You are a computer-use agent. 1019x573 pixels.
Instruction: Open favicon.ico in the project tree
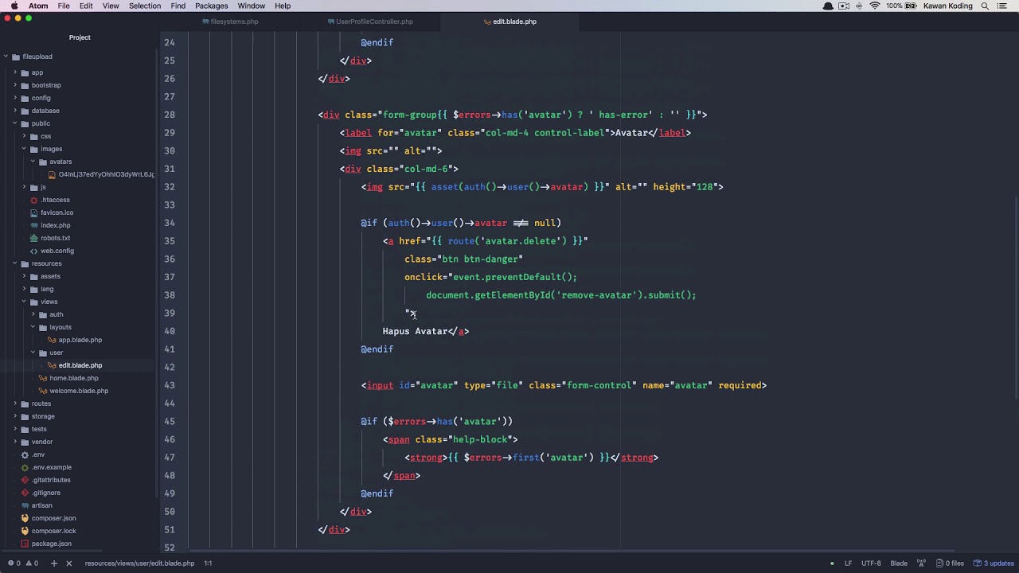57,212
